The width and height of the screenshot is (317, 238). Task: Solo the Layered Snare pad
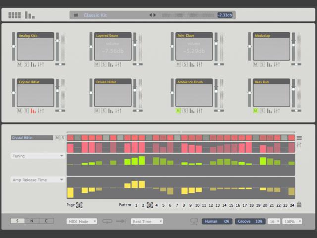(x=104, y=64)
